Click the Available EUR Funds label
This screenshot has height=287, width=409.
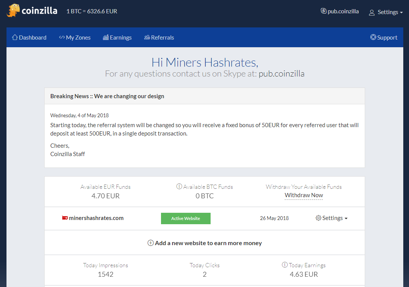(105, 187)
